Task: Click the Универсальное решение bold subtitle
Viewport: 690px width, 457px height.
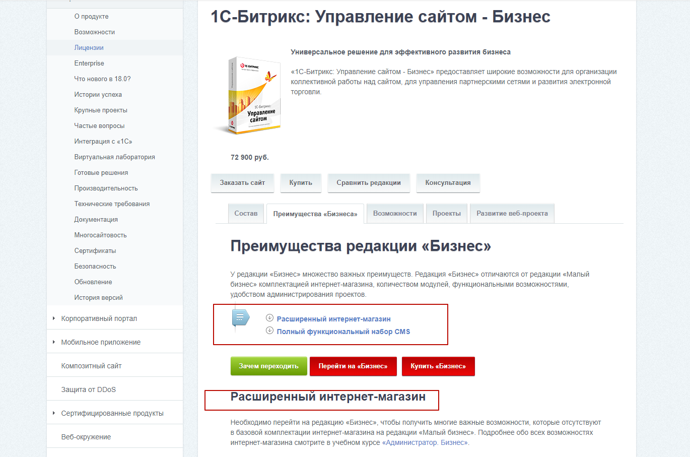Action: coord(401,52)
